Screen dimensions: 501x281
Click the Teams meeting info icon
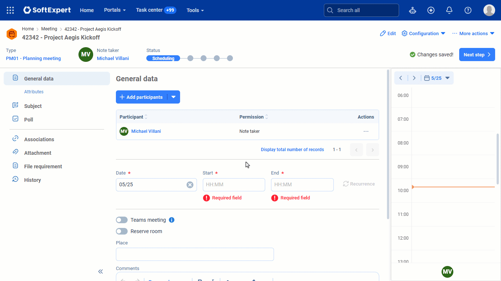[172, 220]
